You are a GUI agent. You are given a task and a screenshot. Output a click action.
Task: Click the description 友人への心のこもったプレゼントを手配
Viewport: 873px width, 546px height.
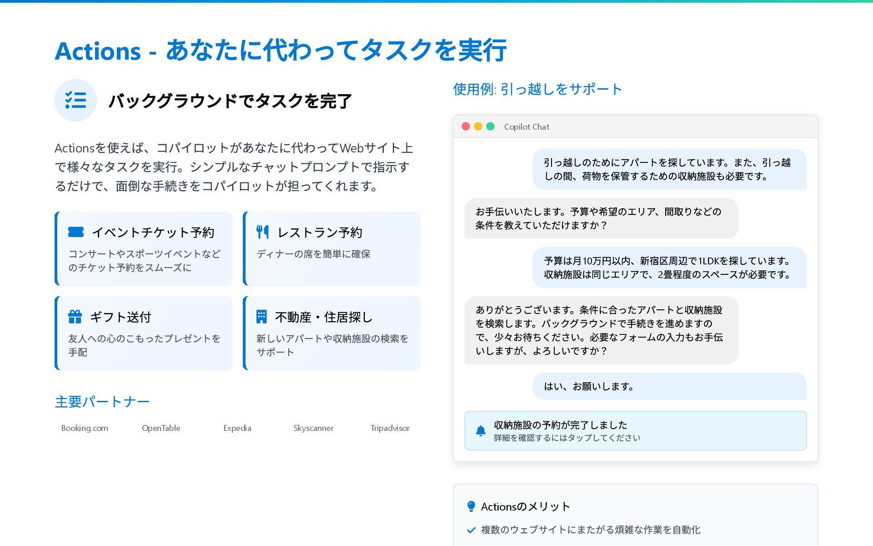[x=145, y=345]
